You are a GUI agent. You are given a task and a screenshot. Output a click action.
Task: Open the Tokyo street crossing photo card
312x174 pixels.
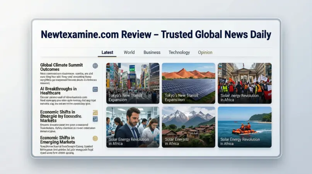point(133,83)
